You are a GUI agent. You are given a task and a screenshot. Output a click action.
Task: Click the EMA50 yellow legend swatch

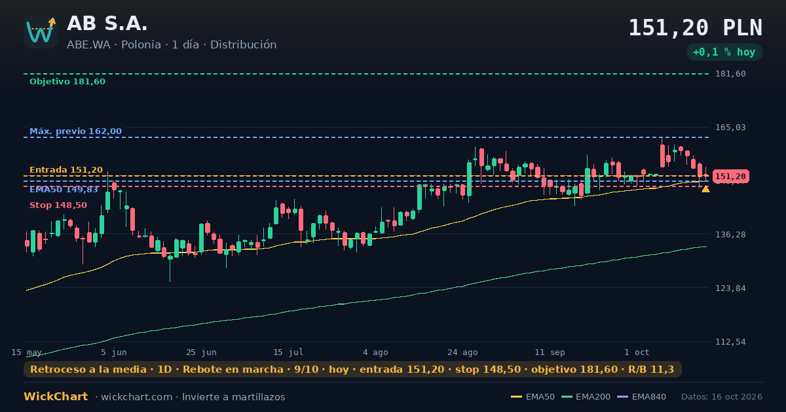click(516, 397)
